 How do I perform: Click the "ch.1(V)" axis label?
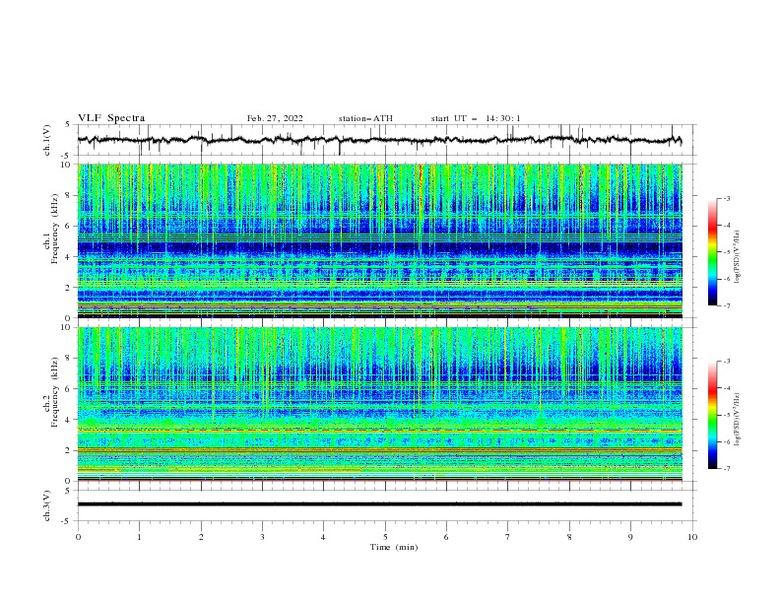tap(47, 140)
